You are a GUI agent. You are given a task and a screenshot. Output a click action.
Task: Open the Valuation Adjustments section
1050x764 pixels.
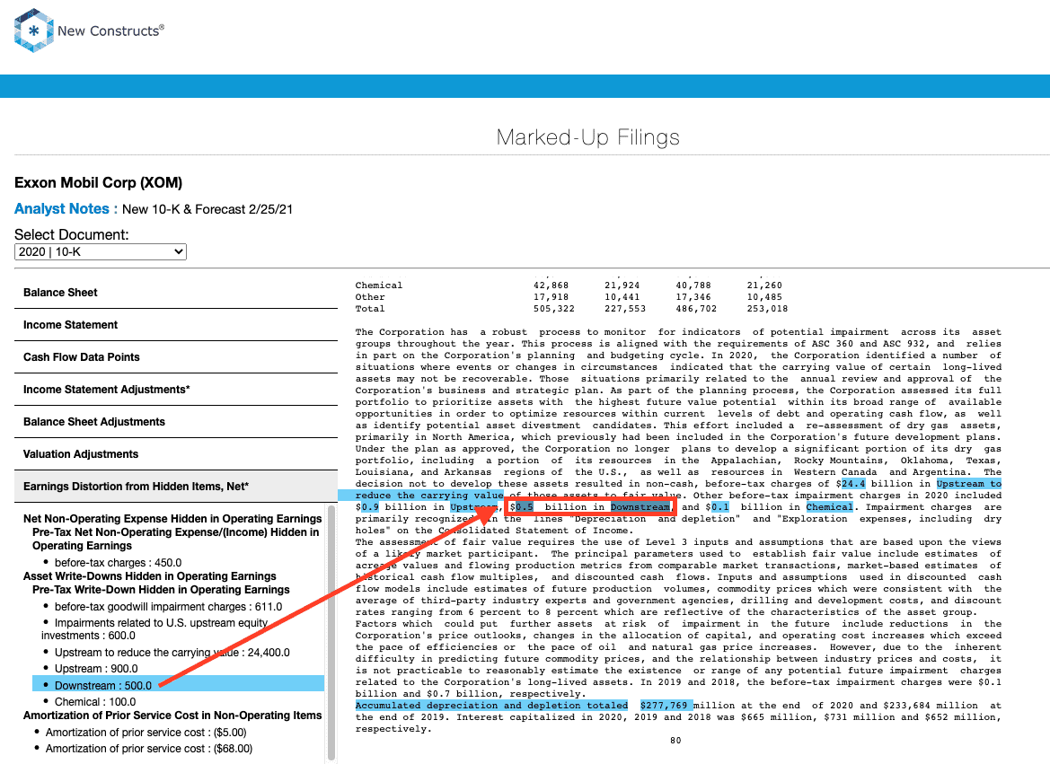[176, 454]
